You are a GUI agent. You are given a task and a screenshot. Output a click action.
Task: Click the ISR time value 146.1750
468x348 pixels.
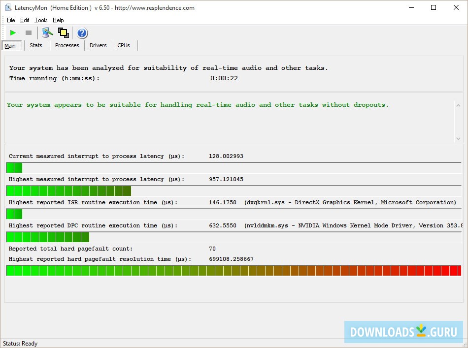click(x=223, y=202)
